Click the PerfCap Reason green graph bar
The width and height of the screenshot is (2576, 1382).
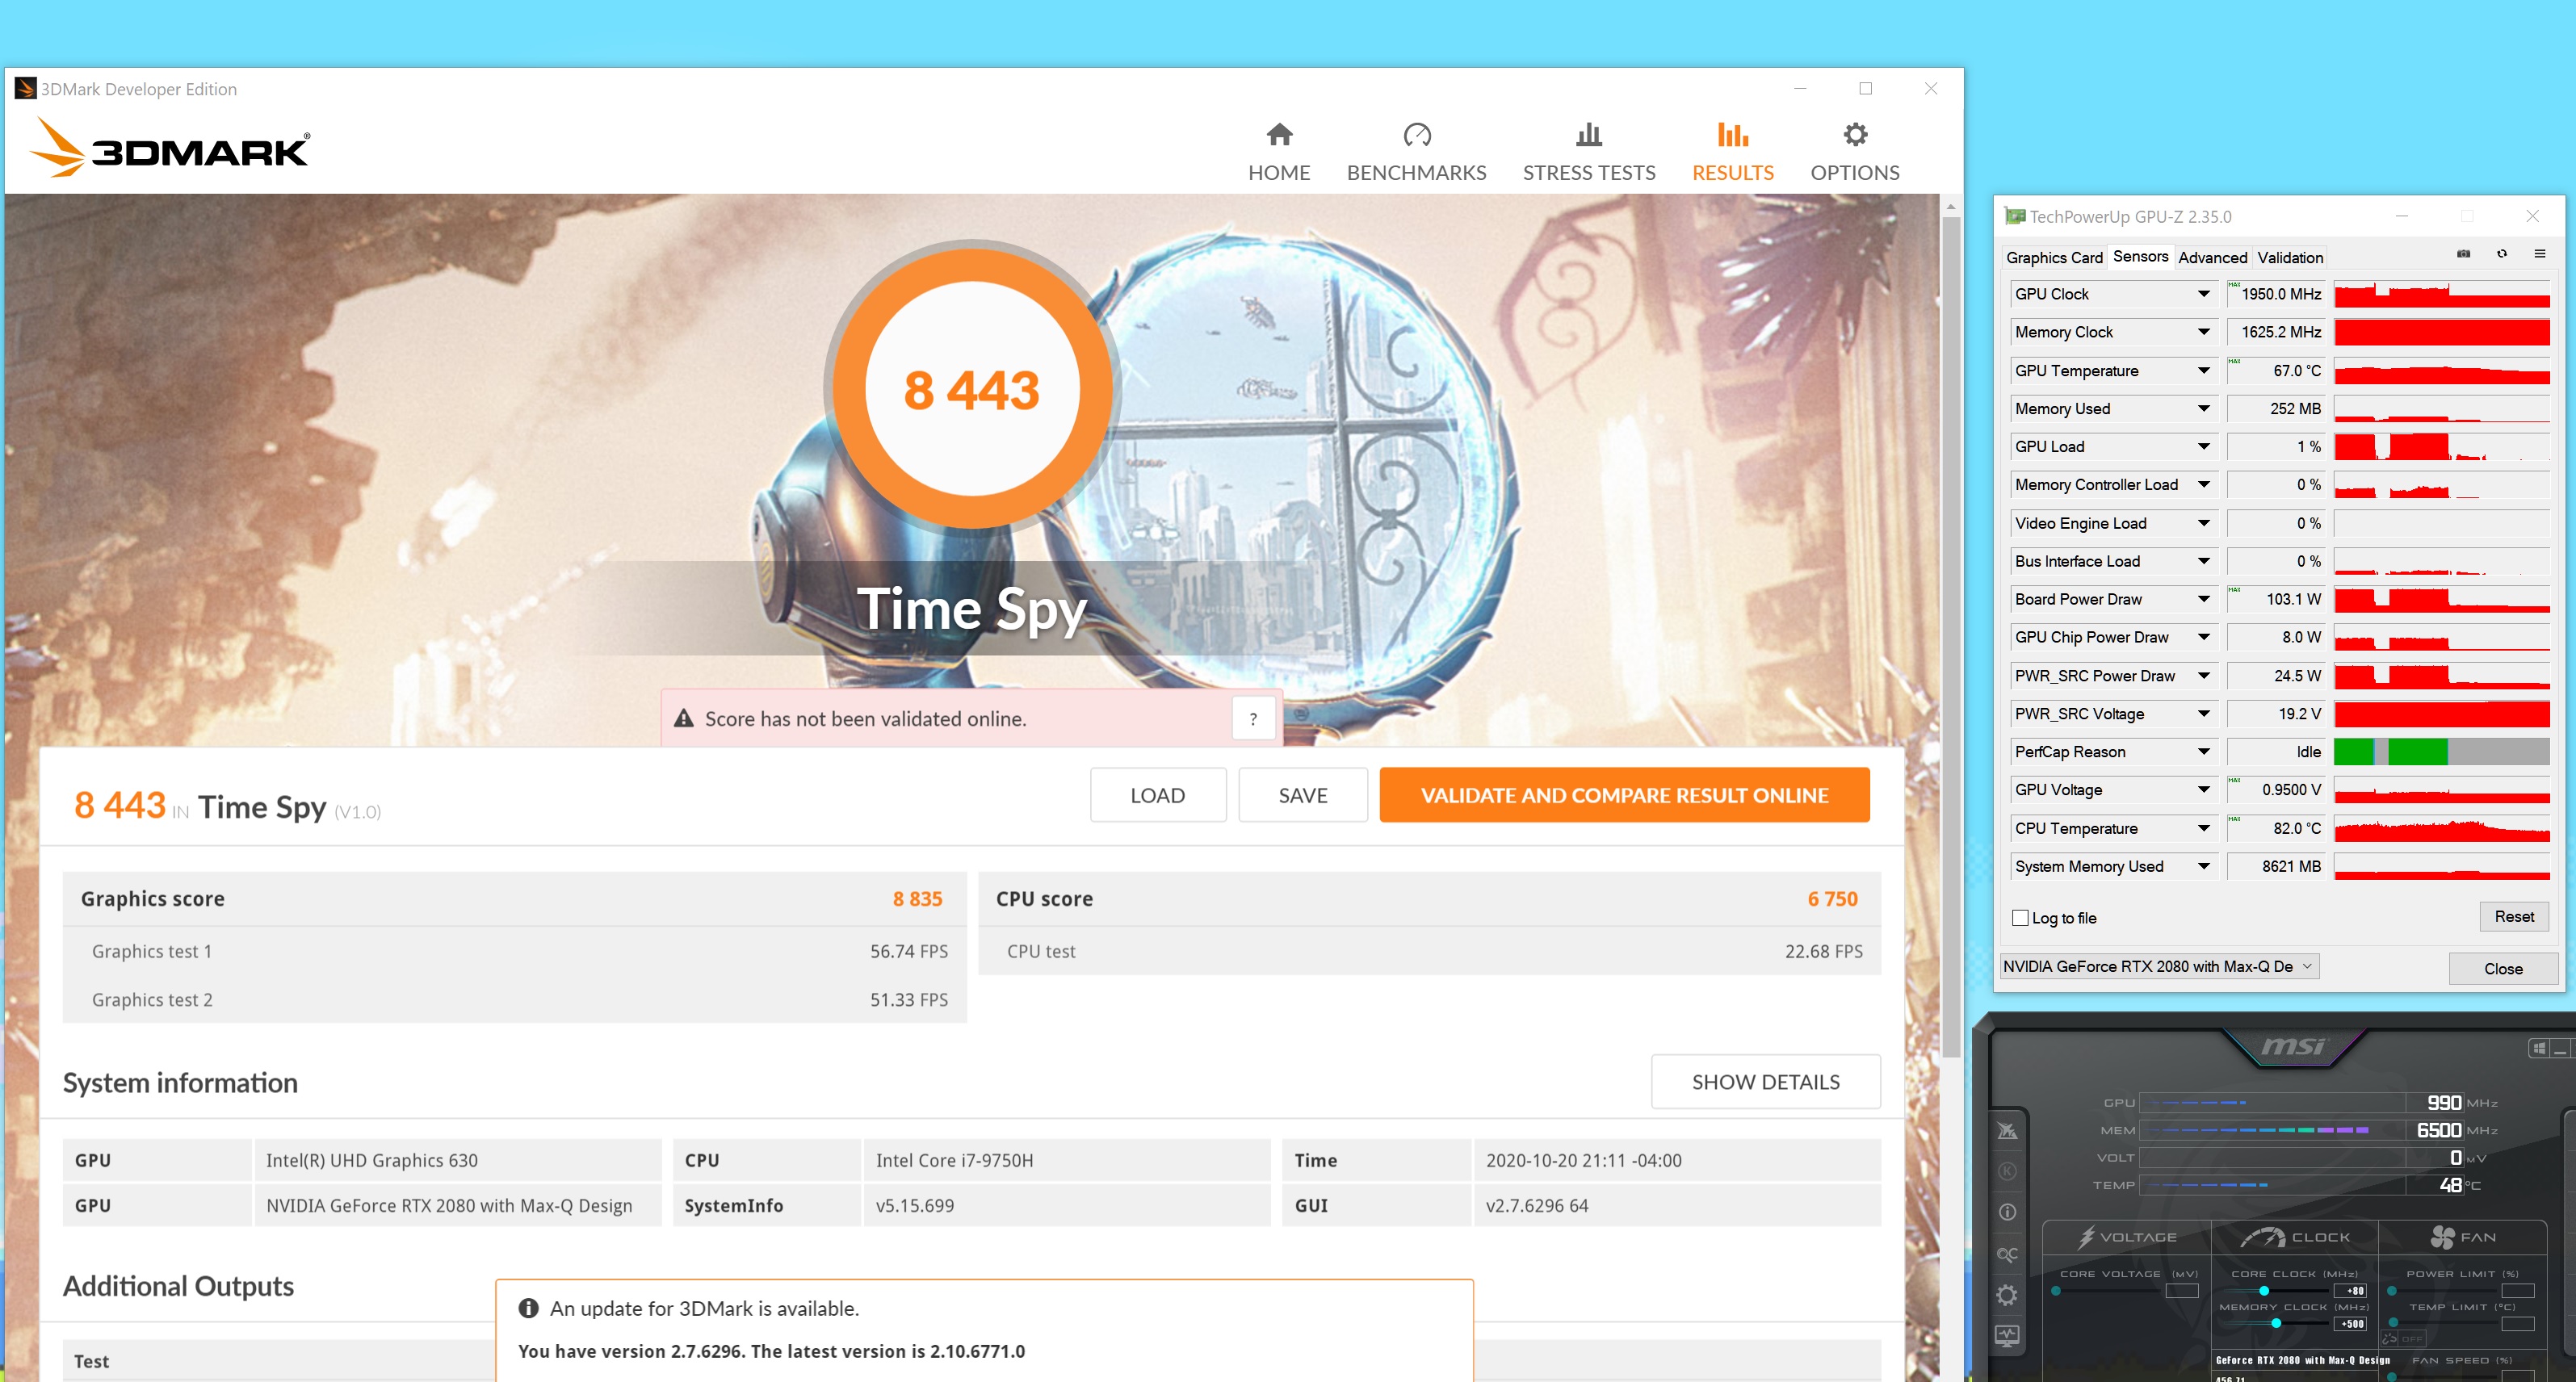coord(2417,752)
